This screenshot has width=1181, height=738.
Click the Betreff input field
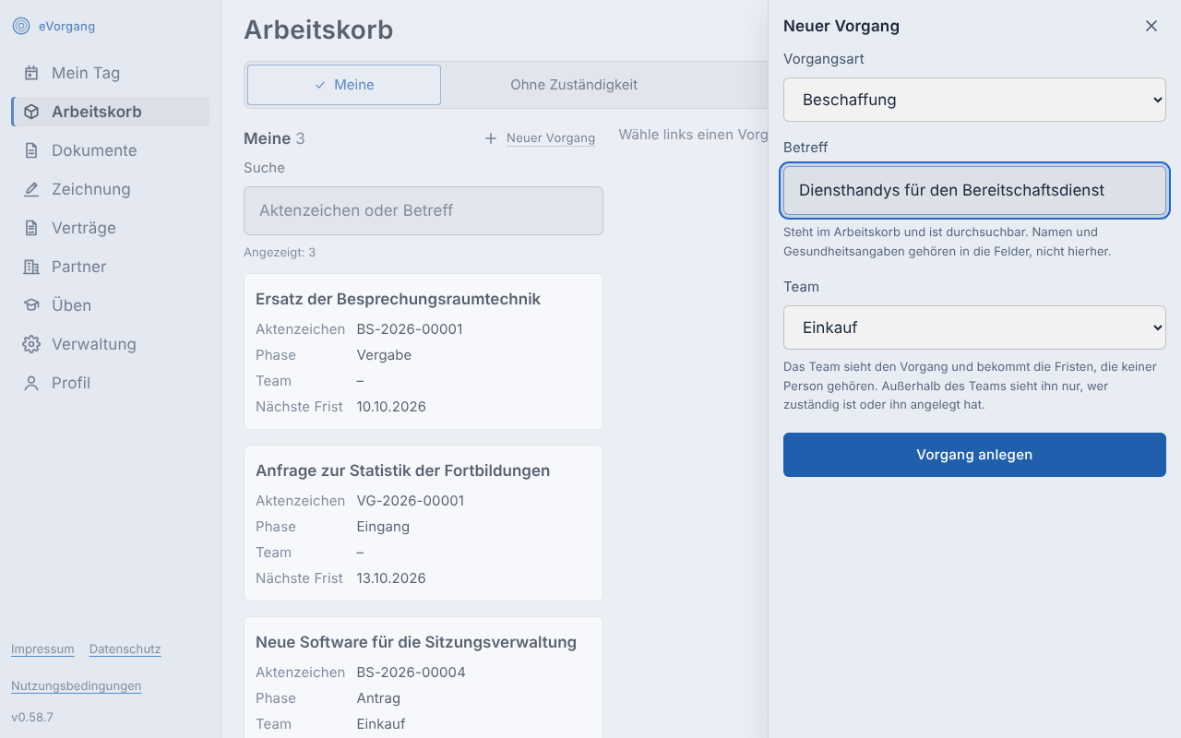[x=974, y=191]
